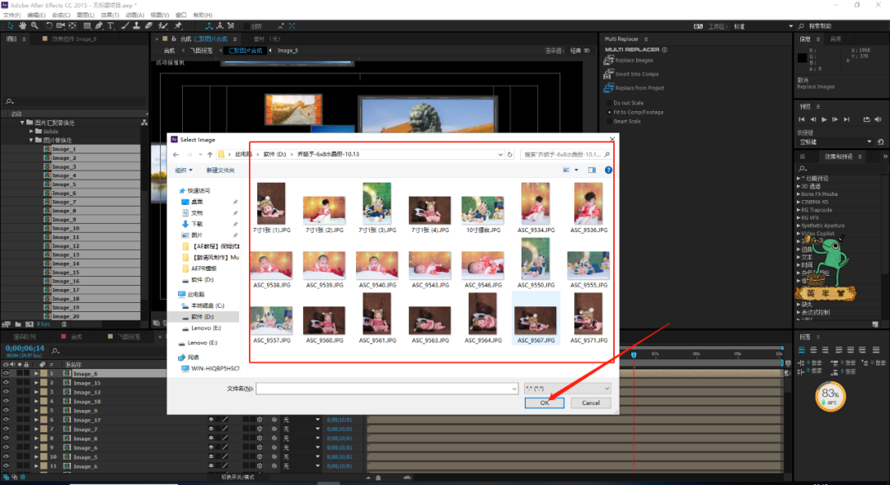This screenshot has height=485, width=890.
Task: Pick the Brush tool
Action: [x=125, y=26]
